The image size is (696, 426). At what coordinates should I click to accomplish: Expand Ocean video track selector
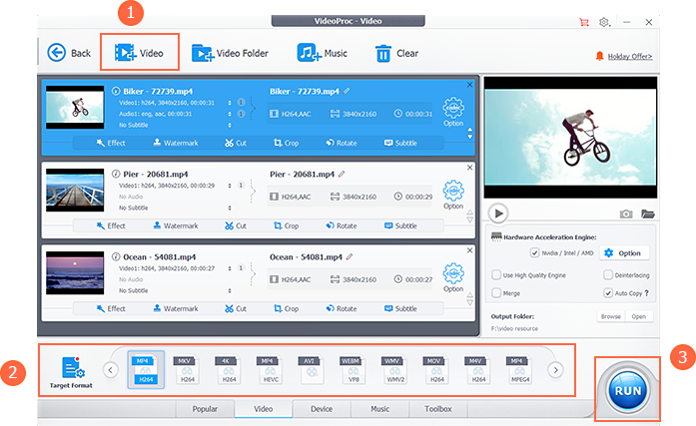pos(230,268)
